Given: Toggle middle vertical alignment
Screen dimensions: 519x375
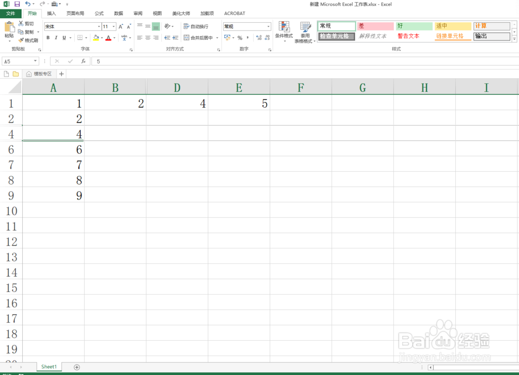Looking at the screenshot, I should click(147, 26).
